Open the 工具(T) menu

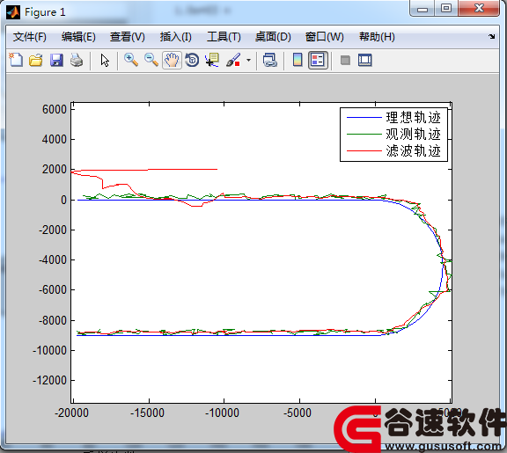[x=224, y=37]
